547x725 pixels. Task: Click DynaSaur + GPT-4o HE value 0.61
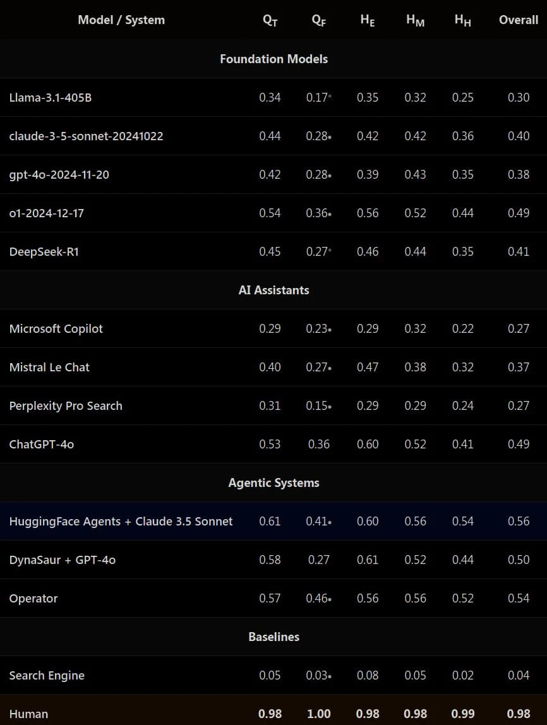click(368, 560)
